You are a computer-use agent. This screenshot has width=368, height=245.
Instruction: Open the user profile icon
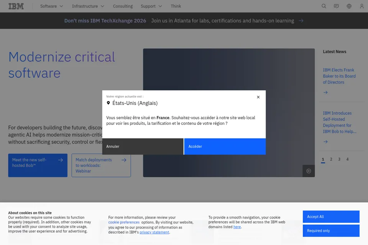pos(361,6)
